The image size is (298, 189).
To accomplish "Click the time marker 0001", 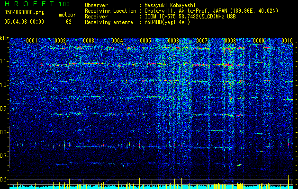I will (x=32, y=41).
